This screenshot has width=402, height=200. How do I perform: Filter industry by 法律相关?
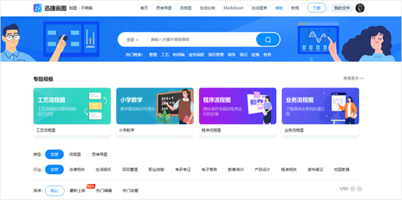pyautogui.click(x=77, y=170)
